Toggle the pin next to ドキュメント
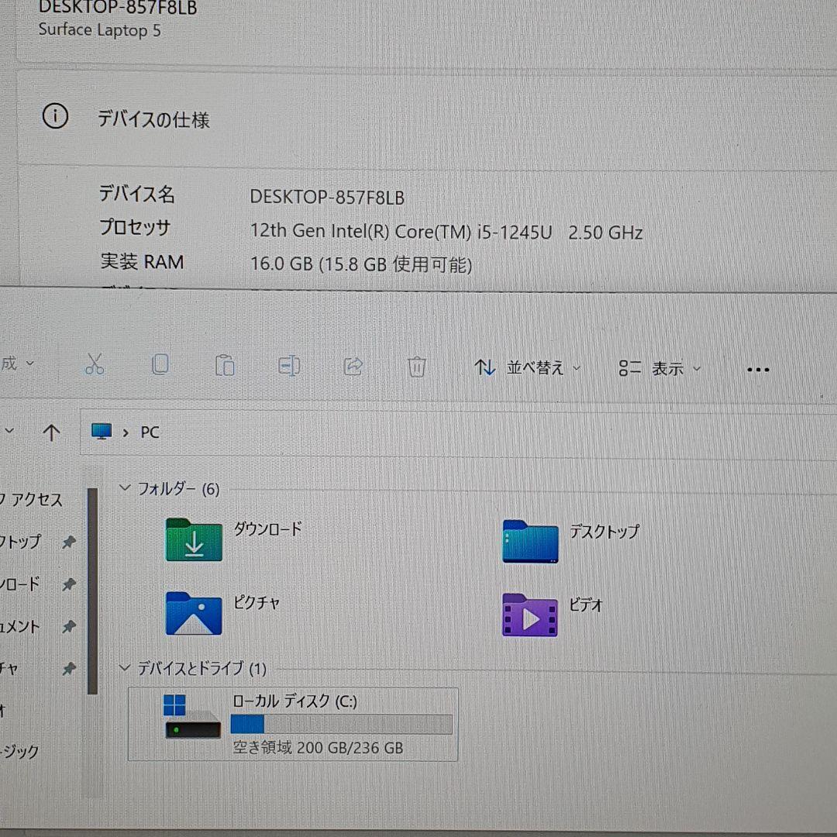837x837 pixels. [x=68, y=626]
